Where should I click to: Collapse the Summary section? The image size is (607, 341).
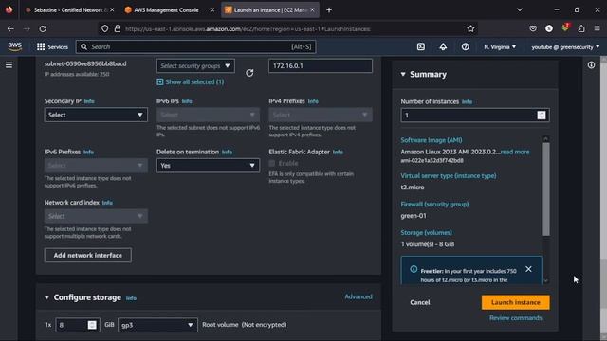tap(403, 74)
